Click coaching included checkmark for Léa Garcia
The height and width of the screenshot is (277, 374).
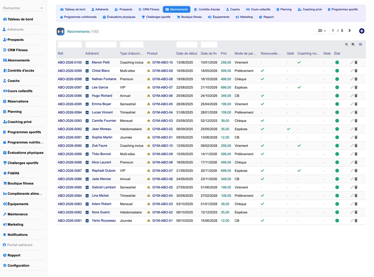(x=299, y=87)
